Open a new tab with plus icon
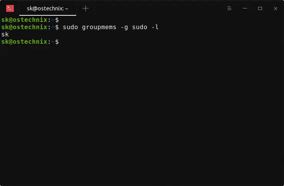Screen dimensions: 284x186 click(85, 8)
